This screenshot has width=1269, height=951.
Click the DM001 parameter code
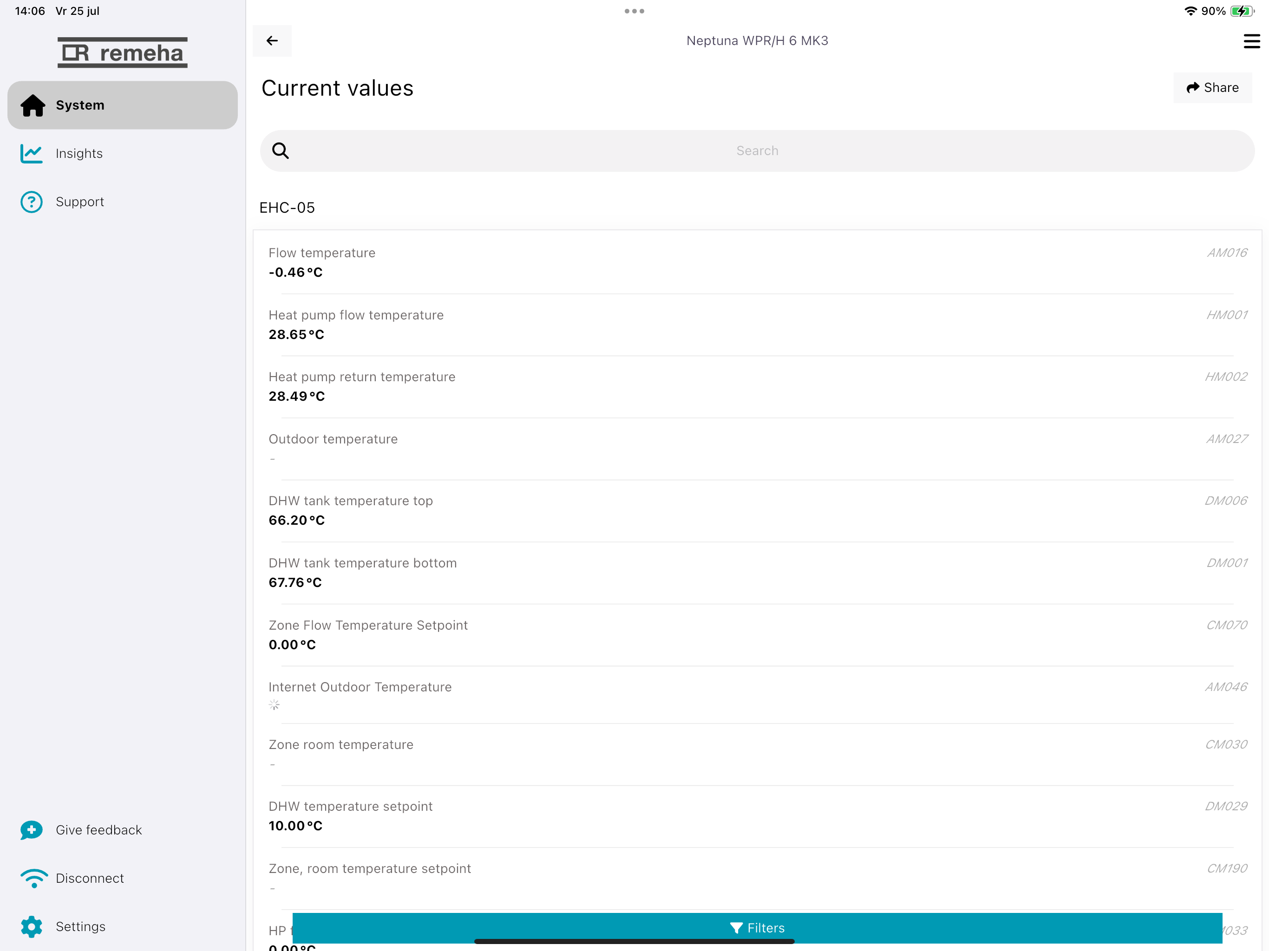tap(1227, 563)
